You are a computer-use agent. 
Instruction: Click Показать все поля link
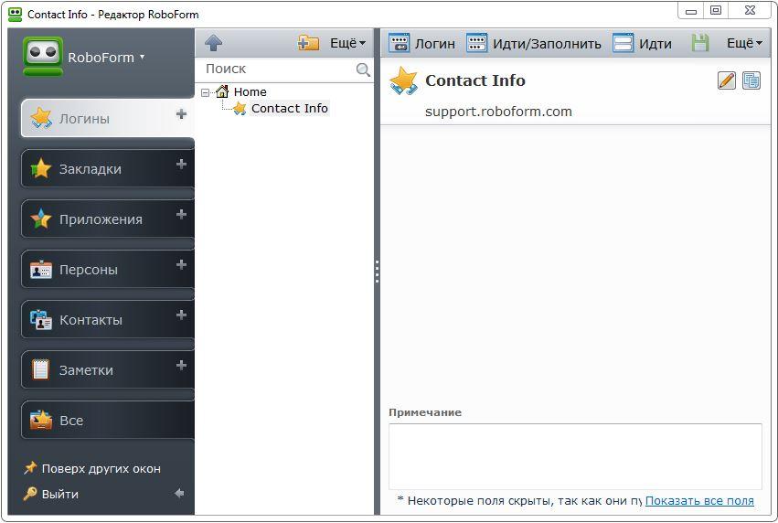(699, 501)
